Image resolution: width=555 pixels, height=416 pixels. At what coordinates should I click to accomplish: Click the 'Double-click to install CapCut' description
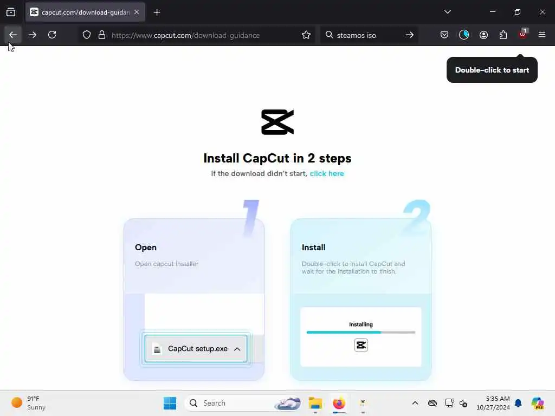pyautogui.click(x=353, y=268)
